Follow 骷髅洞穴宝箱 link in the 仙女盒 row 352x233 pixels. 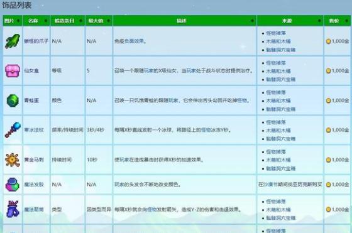[280, 79]
